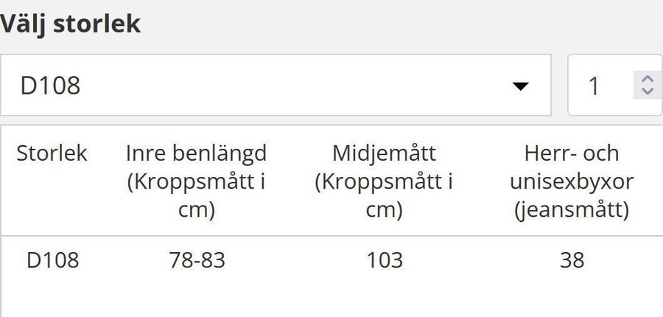Select the 78-83 inseam value cell
This screenshot has height=317, width=663.
(196, 260)
